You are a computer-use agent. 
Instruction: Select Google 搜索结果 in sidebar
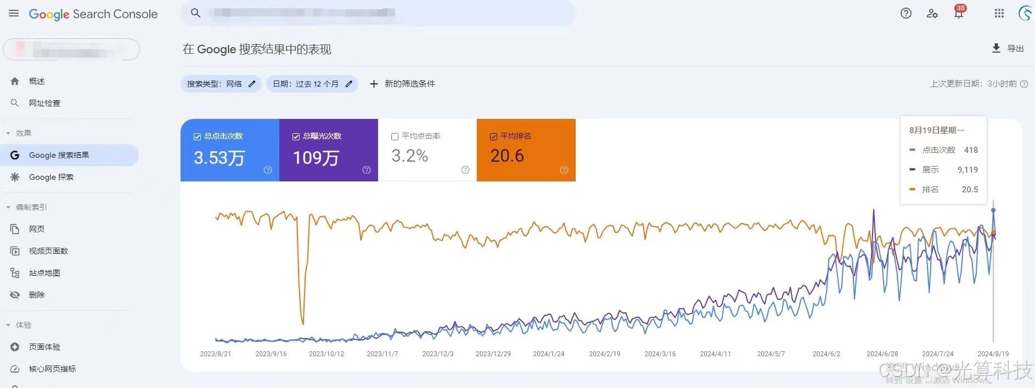point(69,155)
